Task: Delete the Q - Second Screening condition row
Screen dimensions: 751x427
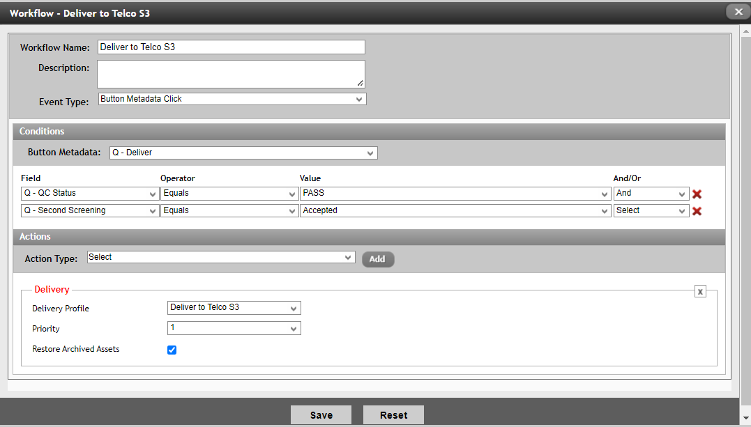Action: (697, 211)
